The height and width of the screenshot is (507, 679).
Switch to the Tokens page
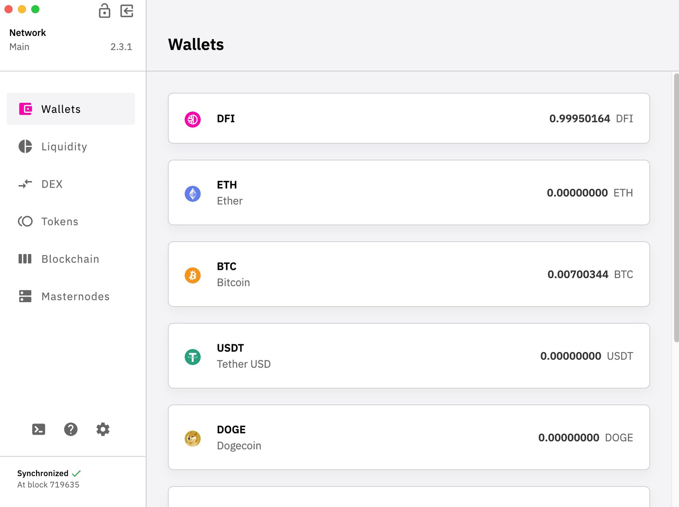coord(60,221)
